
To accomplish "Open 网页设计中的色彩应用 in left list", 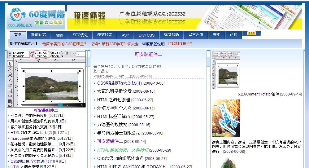I will coord(29,116).
